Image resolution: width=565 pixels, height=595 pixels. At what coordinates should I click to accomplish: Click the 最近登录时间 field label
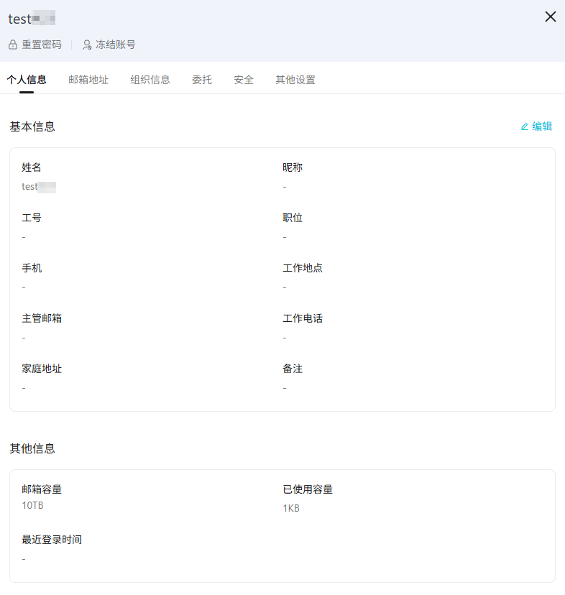pos(52,539)
